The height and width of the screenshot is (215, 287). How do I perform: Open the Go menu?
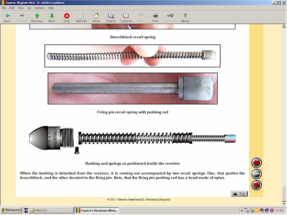[x=29, y=8]
